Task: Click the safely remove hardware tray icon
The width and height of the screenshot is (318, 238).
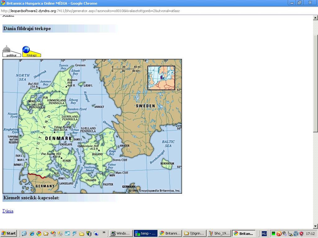Action: (290, 234)
